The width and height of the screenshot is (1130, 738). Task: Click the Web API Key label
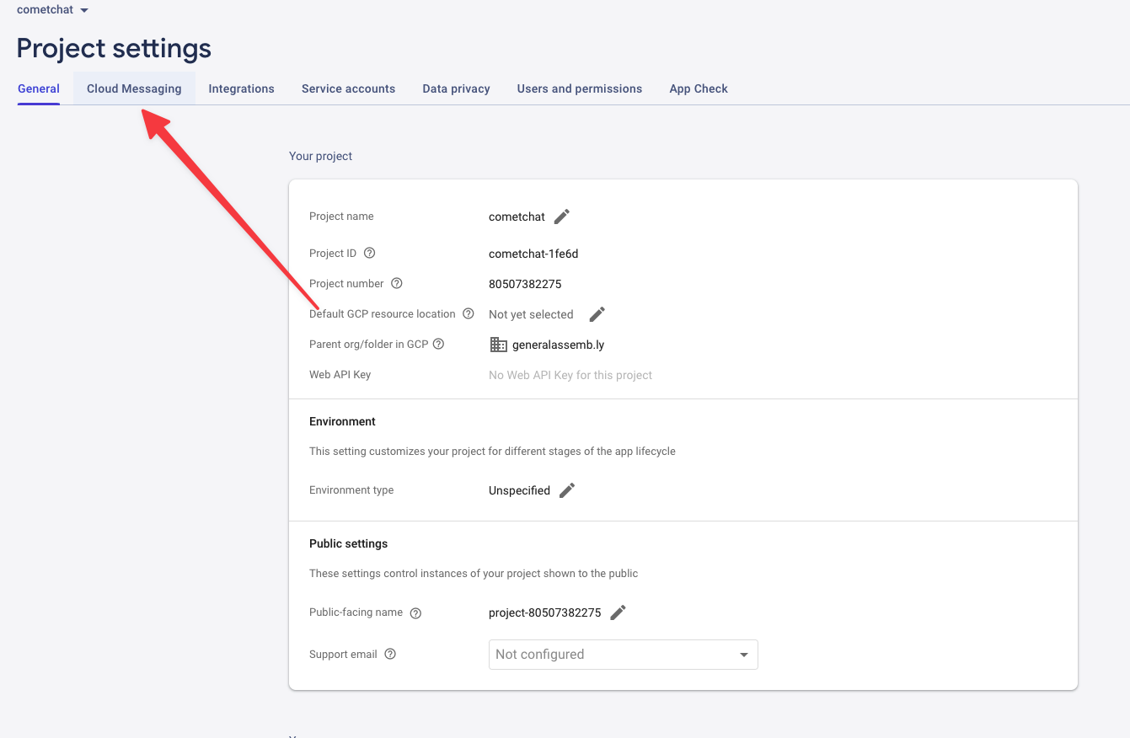[340, 374]
